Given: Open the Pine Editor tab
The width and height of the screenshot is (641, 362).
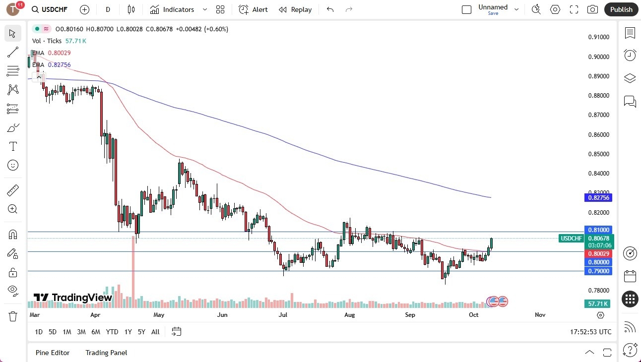Looking at the screenshot, I should (53, 353).
